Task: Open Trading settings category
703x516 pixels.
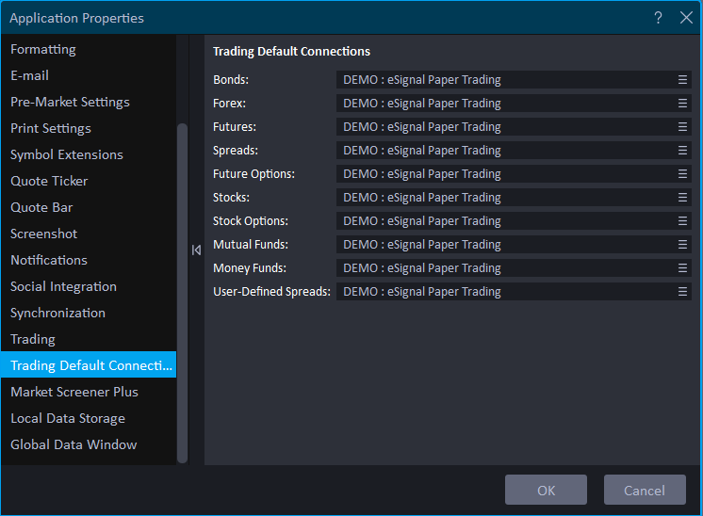Action: [x=89, y=340]
